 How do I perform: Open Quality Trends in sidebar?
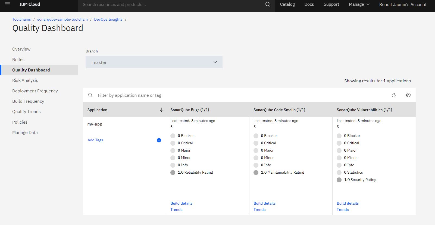(x=26, y=112)
